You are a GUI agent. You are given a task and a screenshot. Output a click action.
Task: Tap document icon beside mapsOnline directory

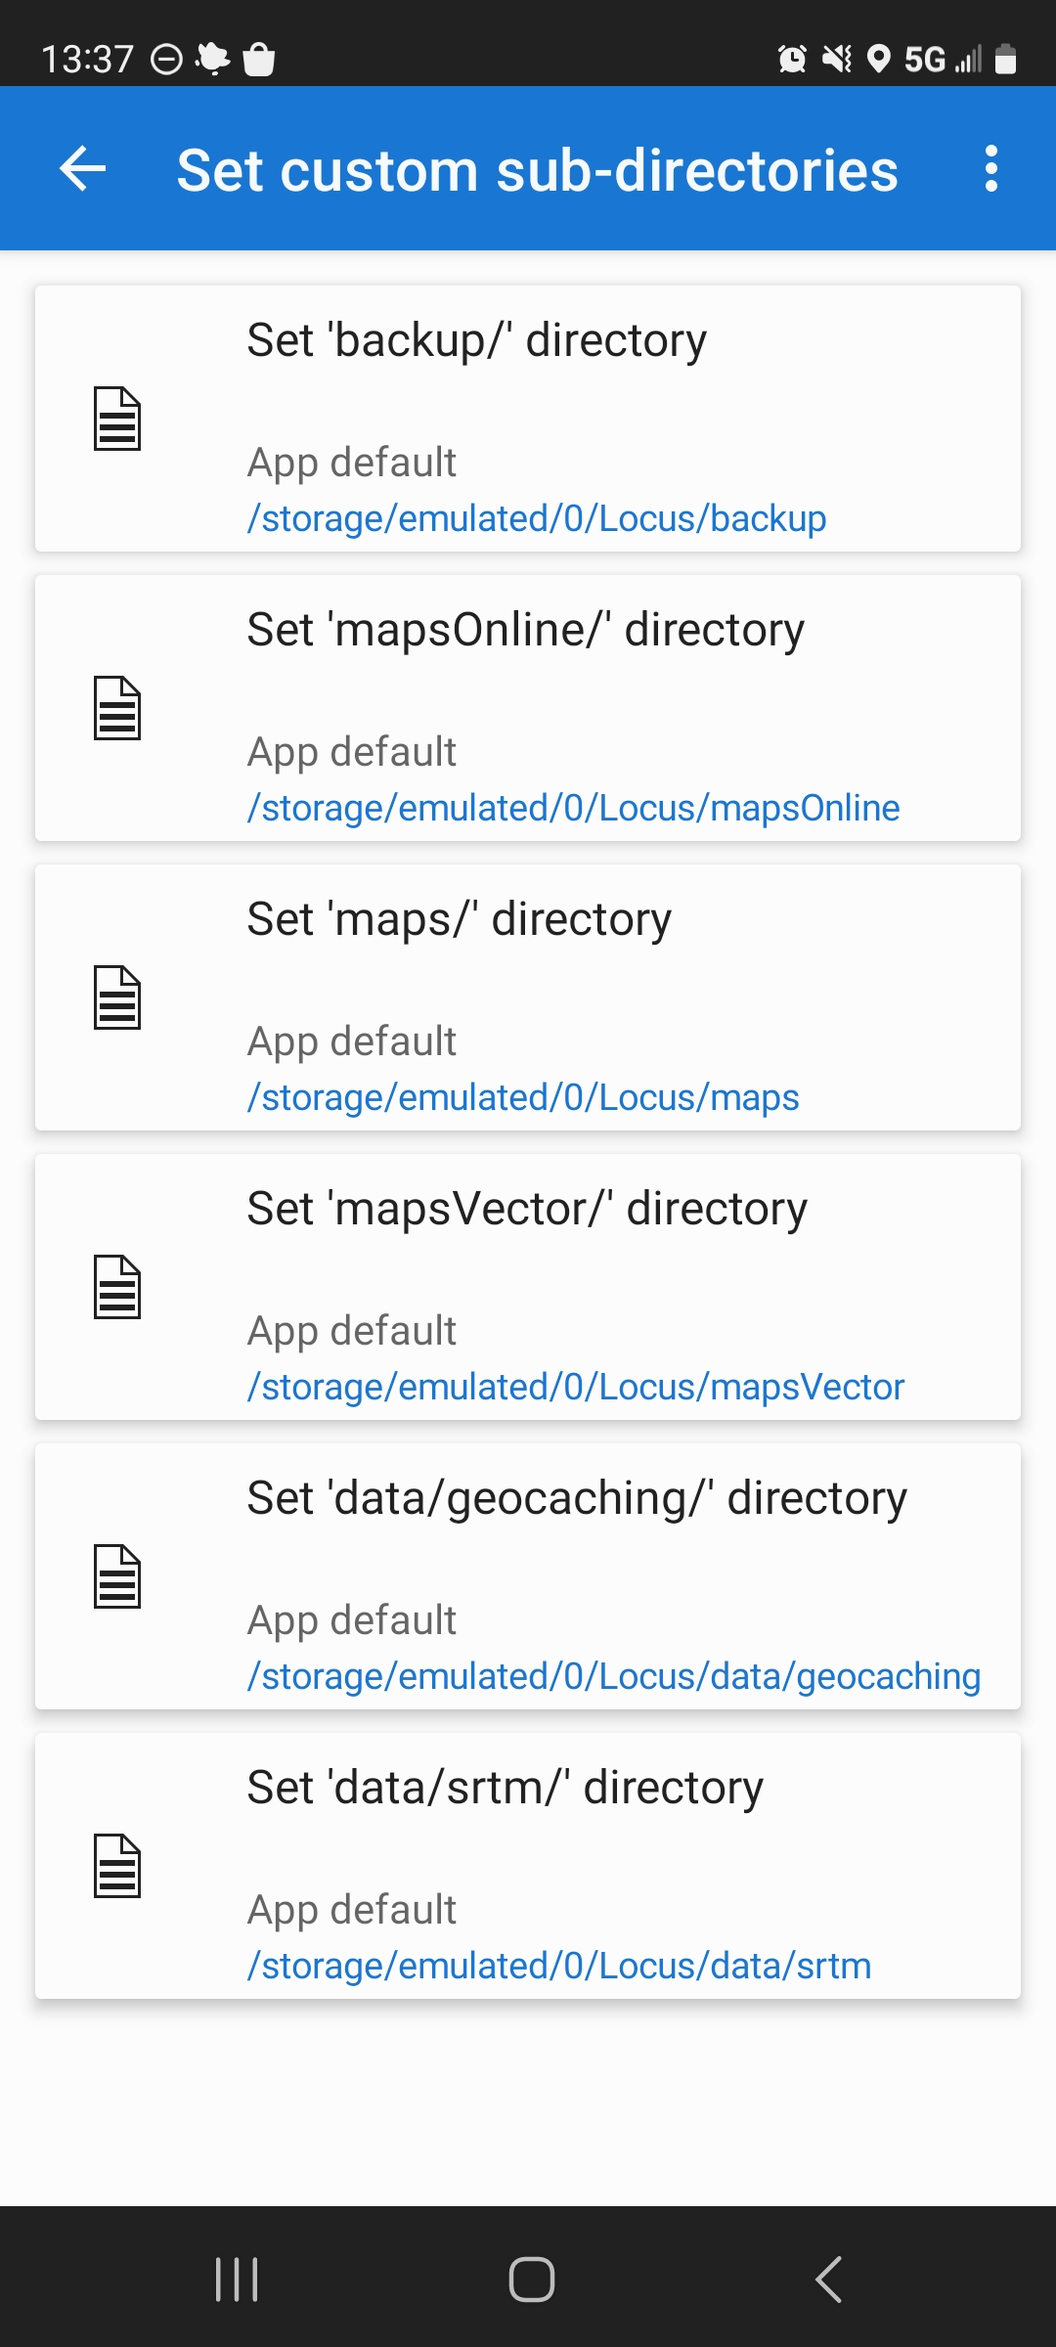click(x=117, y=708)
